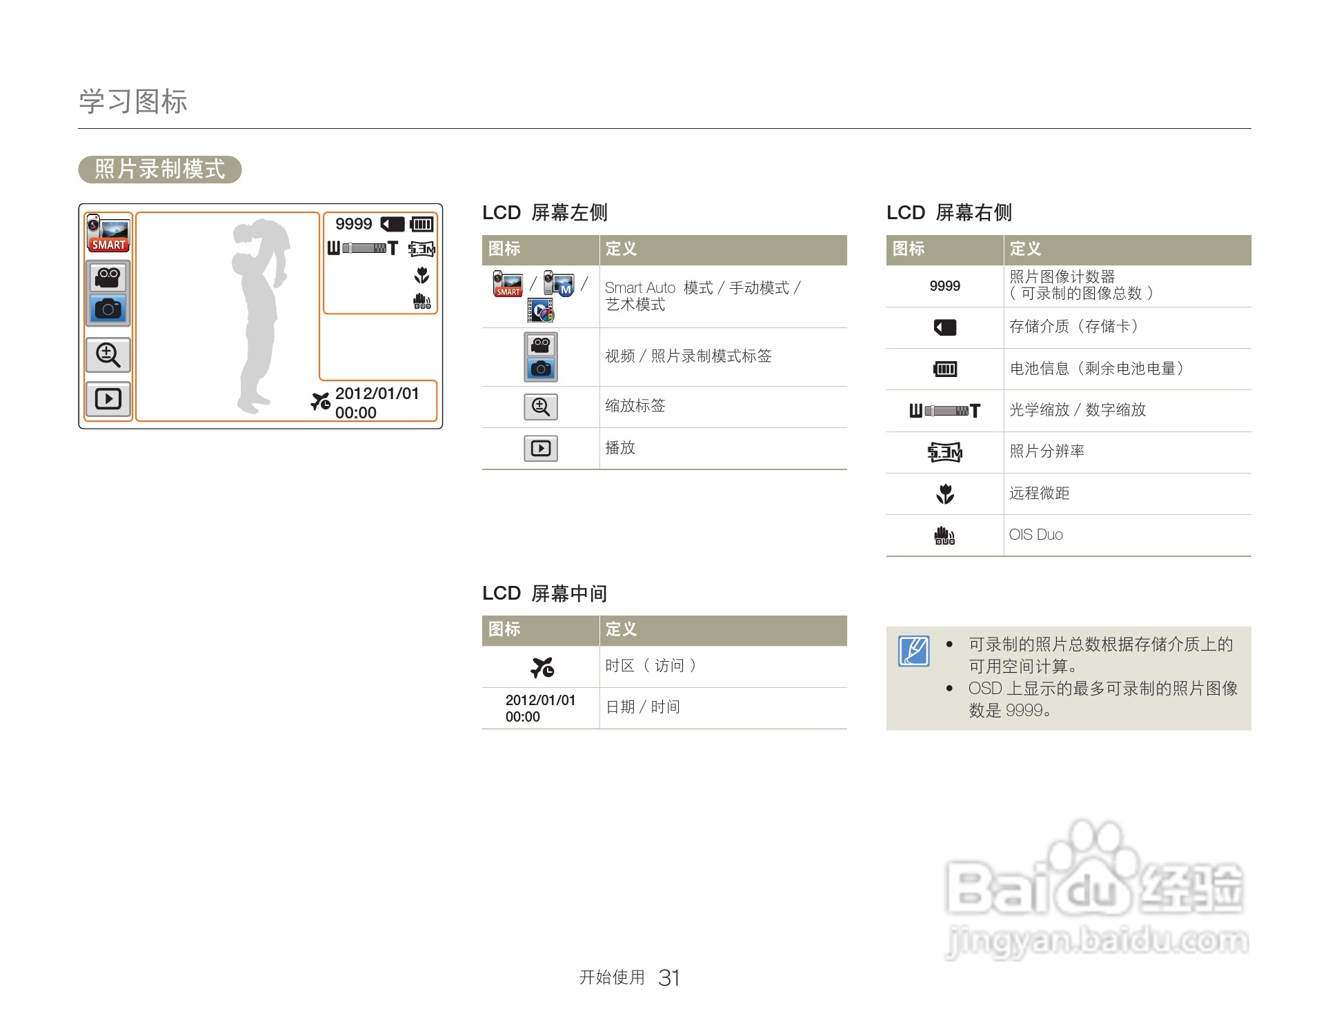Click the 2012/01/01 date text on LCD
Image resolution: width=1330 pixels, height=1016 pixels.
tap(377, 394)
